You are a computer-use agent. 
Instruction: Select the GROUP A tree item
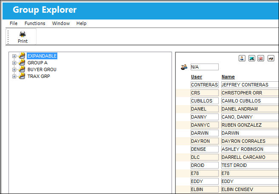37,63
